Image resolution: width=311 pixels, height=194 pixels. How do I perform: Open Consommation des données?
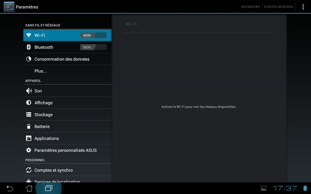[x=67, y=59]
